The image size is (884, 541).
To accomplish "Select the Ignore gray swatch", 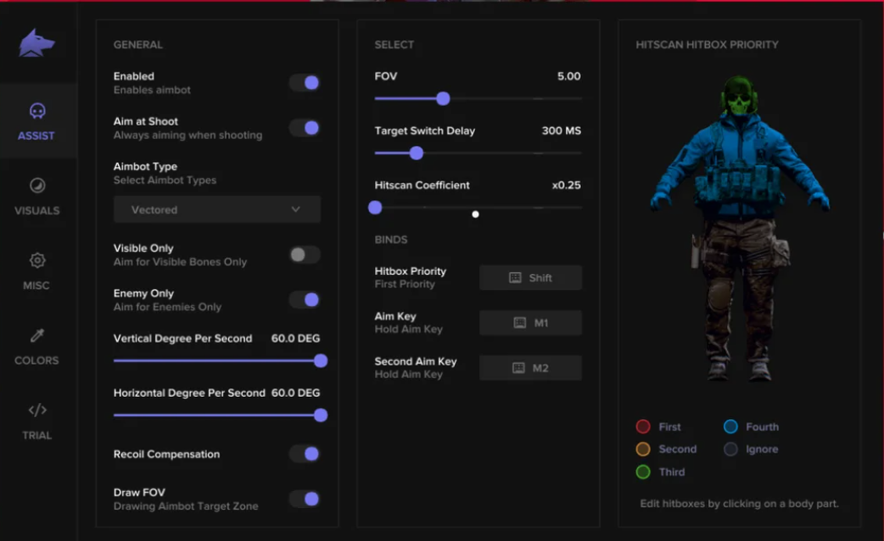I will tap(730, 449).
